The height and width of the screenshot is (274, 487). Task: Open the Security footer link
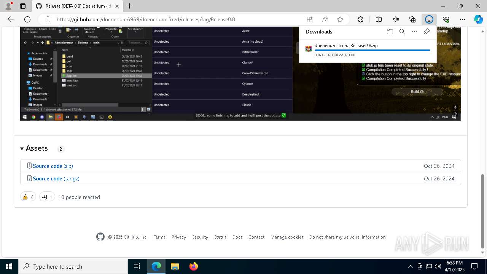(x=200, y=237)
